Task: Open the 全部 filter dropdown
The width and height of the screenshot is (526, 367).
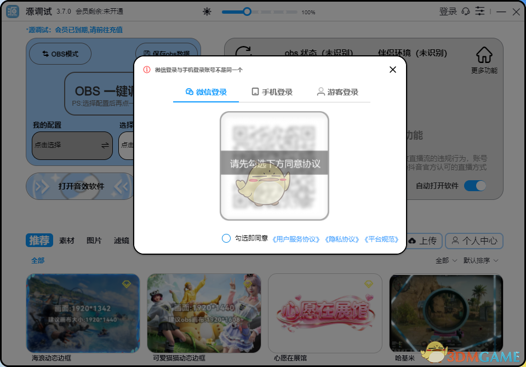Action: [444, 261]
